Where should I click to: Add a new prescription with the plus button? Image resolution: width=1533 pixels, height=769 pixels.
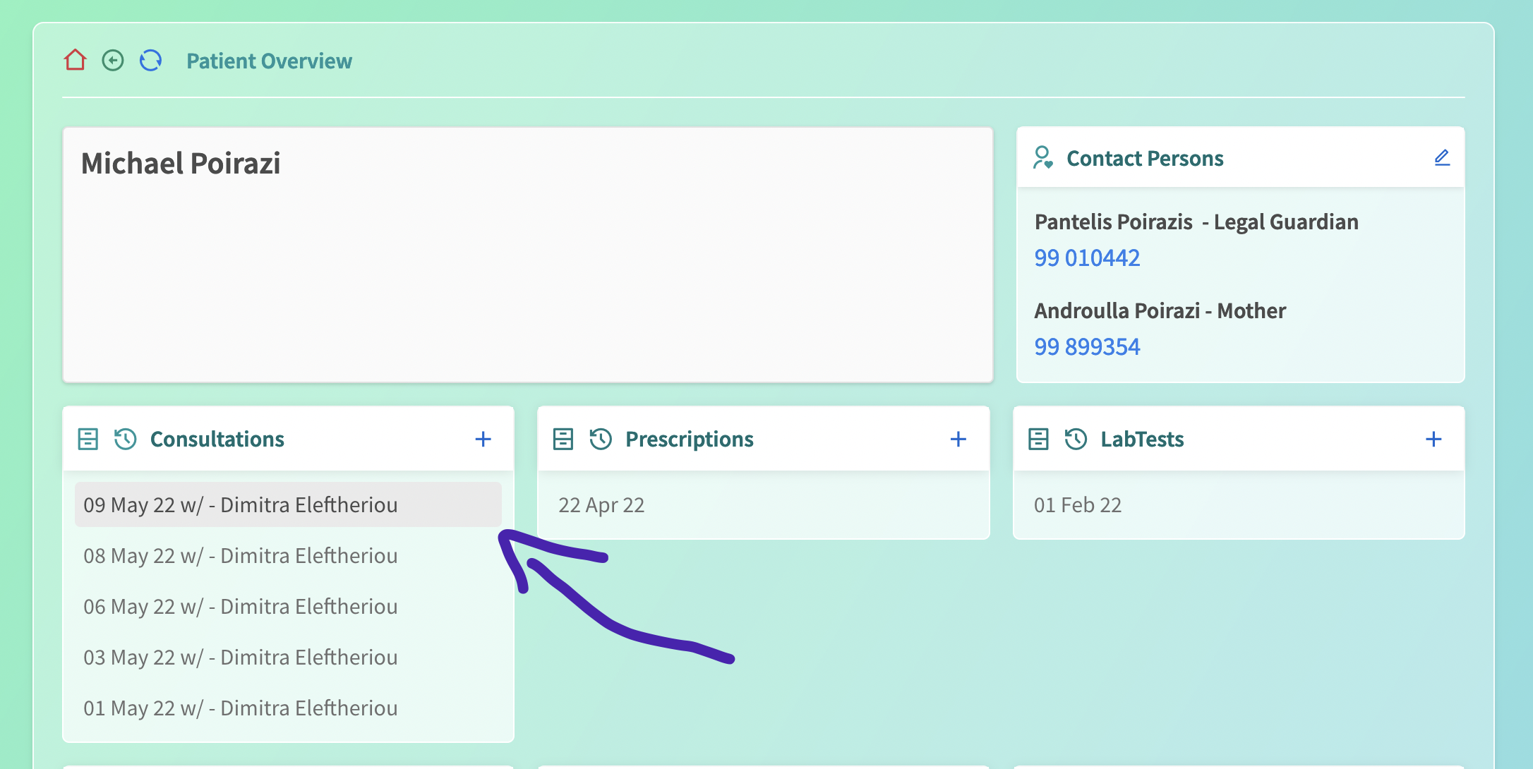point(958,439)
